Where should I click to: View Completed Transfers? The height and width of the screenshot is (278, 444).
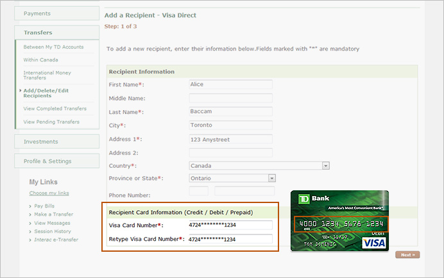(55, 109)
